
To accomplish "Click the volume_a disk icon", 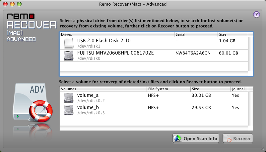I will pyautogui.click(x=69, y=98).
